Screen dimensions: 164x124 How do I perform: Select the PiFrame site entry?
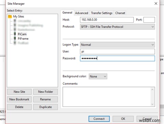tap(23, 38)
